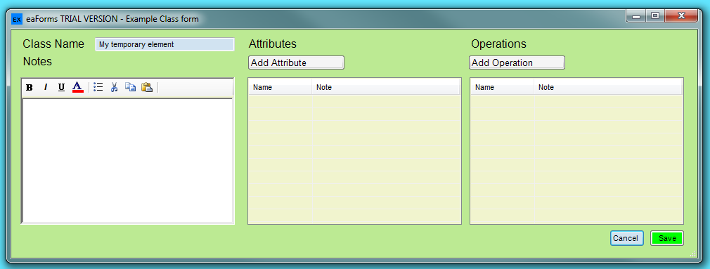Screen dimensions: 710x269
Task: Sort Operations by Note column header
Action: coord(608,87)
